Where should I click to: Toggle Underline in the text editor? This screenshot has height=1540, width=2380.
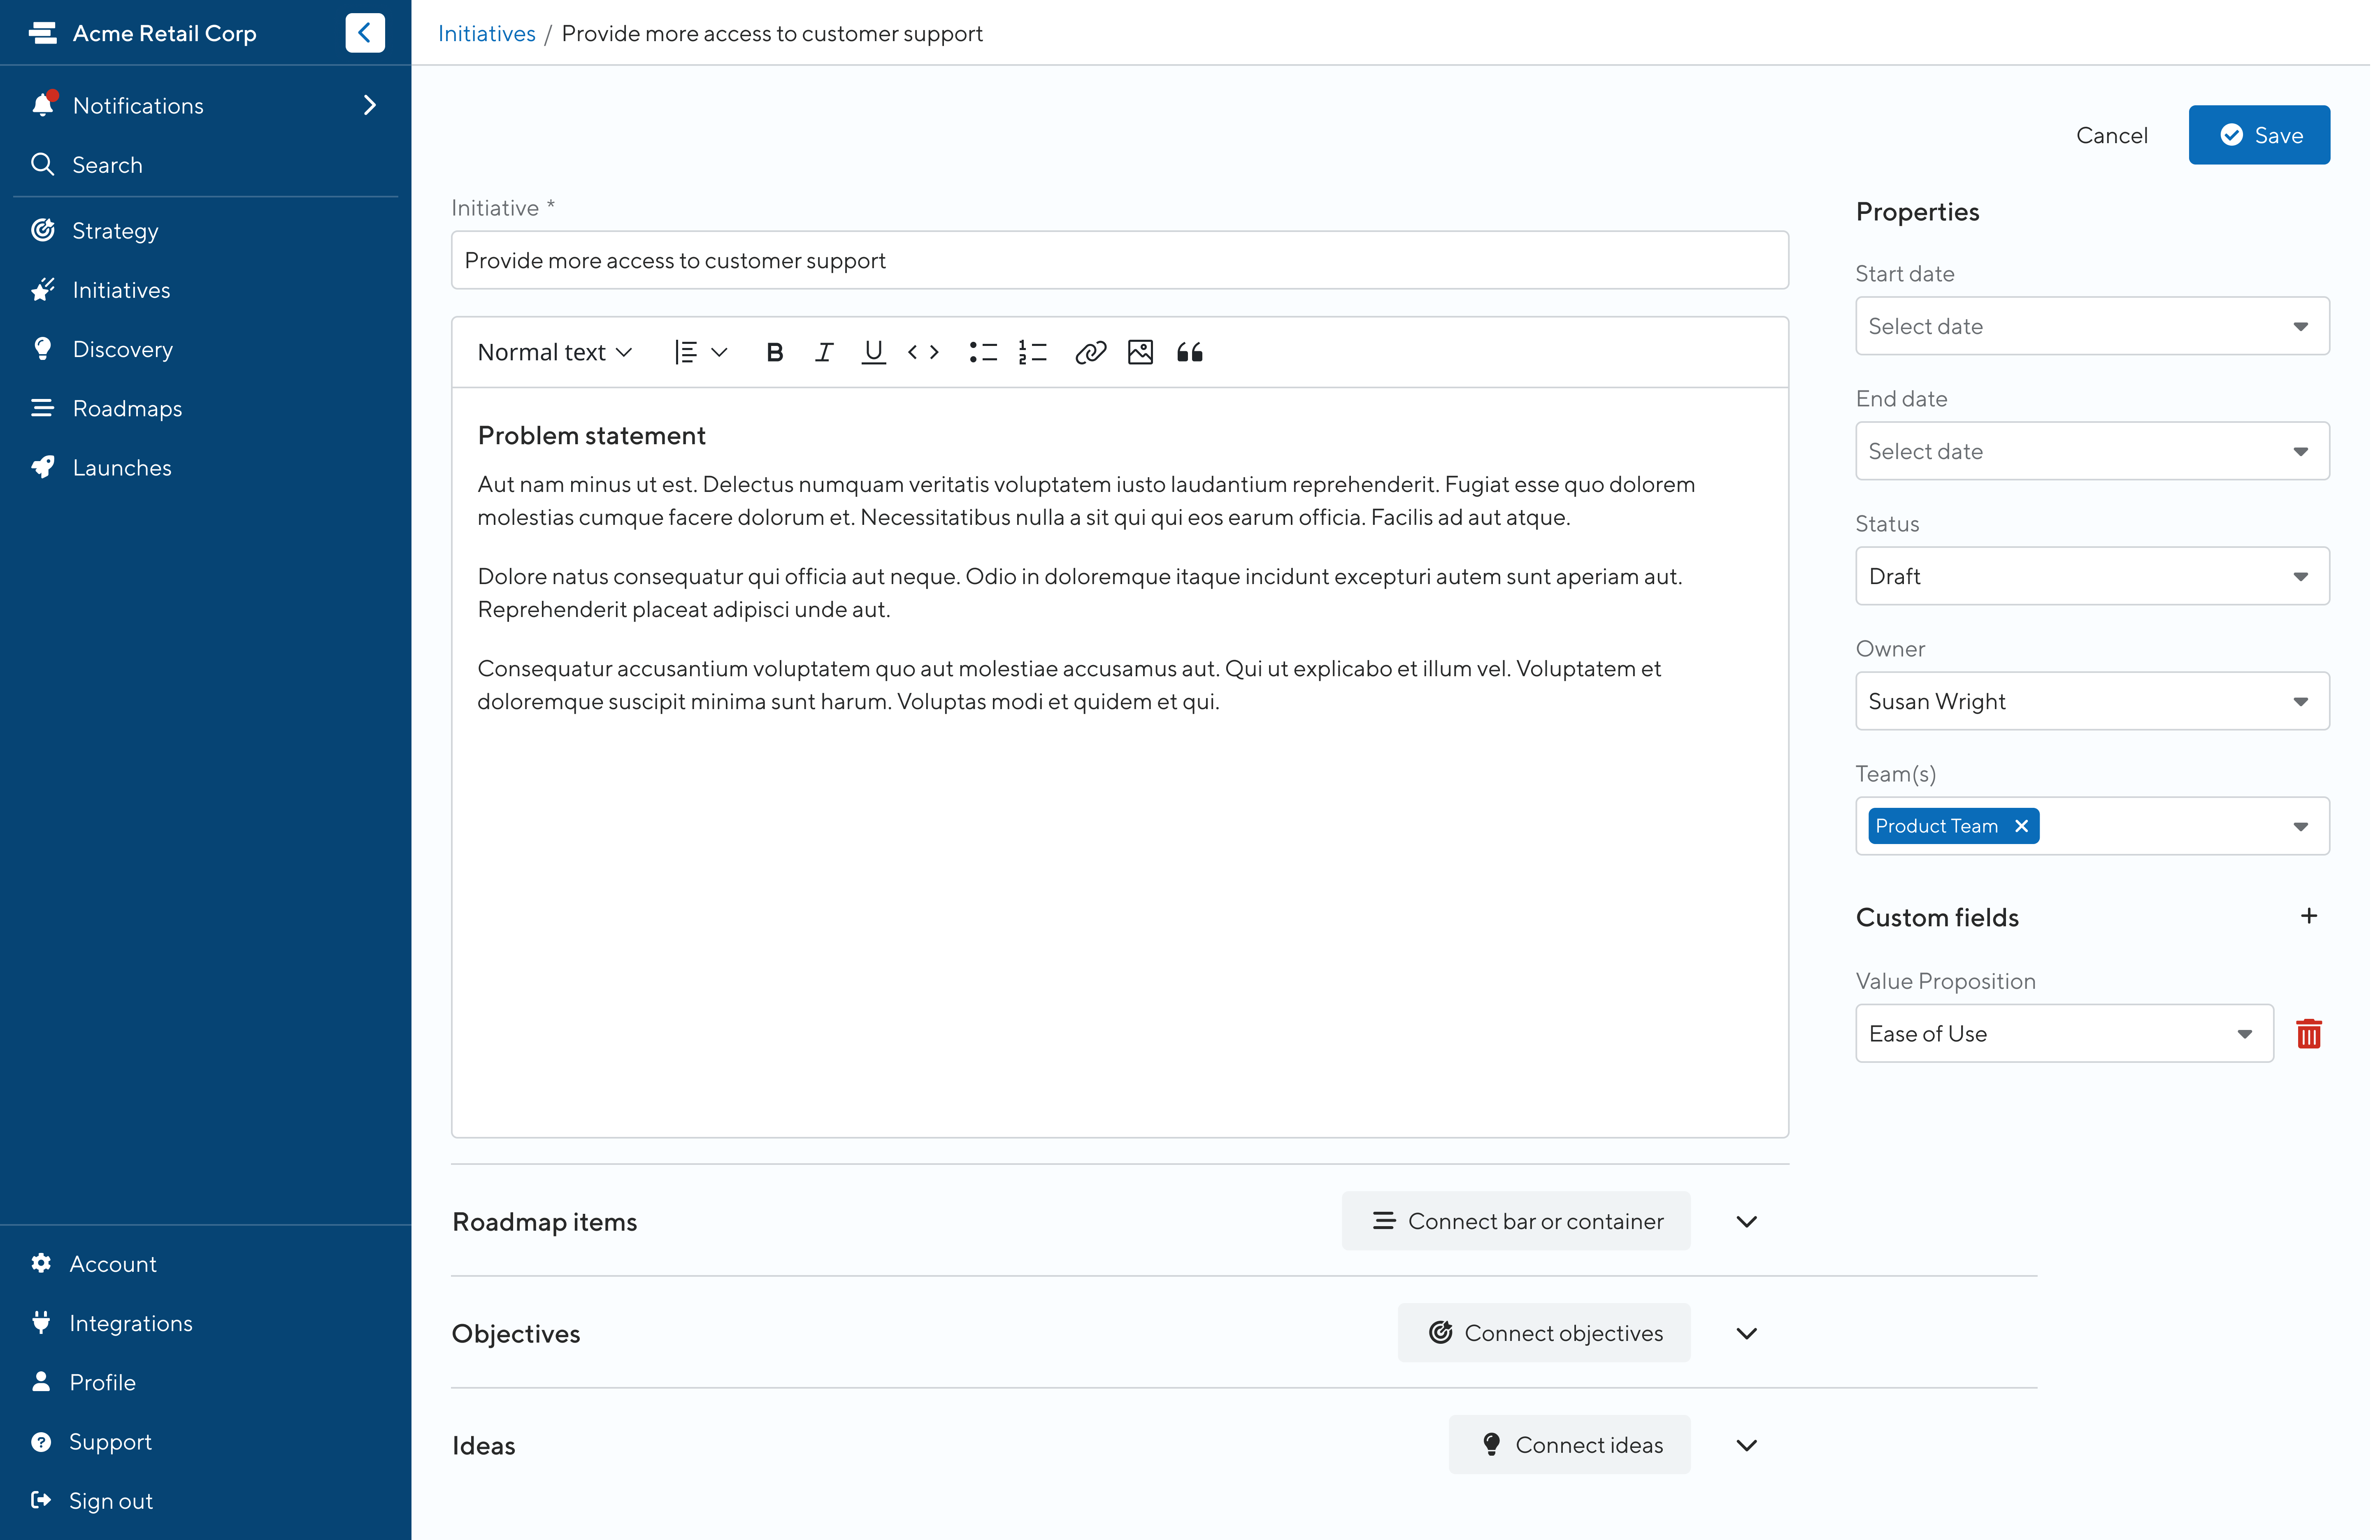tap(873, 352)
